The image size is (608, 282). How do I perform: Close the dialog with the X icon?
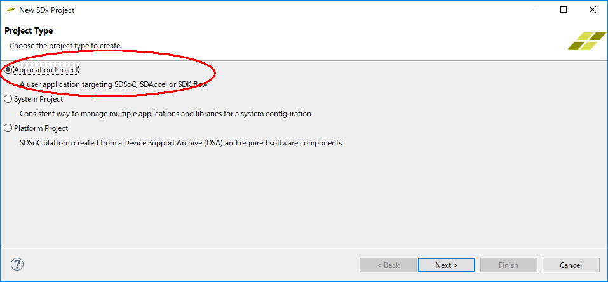593,10
